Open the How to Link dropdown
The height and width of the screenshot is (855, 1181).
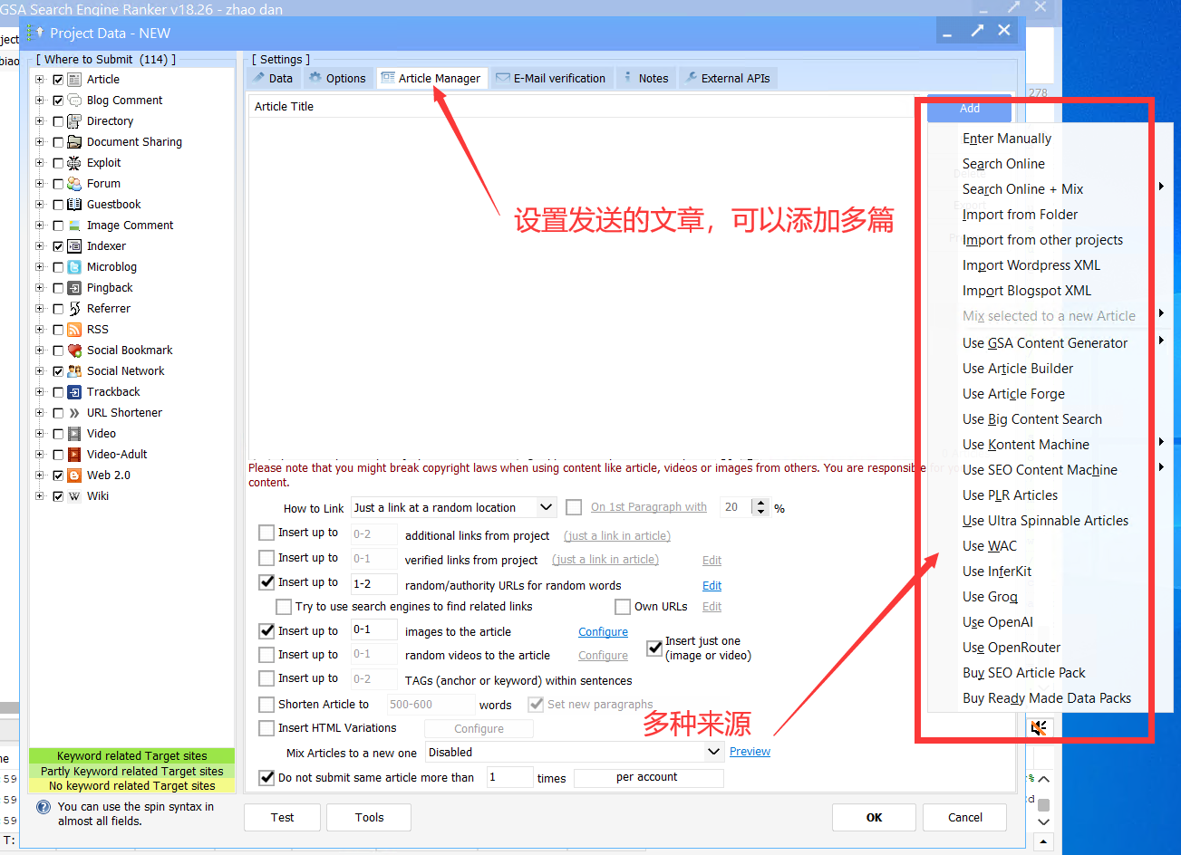pos(453,507)
